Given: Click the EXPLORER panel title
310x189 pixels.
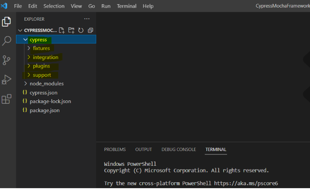Looking at the screenshot, I should point(34,19).
